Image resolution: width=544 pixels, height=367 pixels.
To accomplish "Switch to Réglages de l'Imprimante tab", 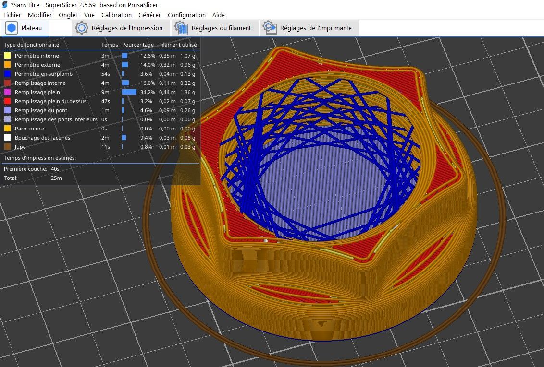I will tap(309, 28).
